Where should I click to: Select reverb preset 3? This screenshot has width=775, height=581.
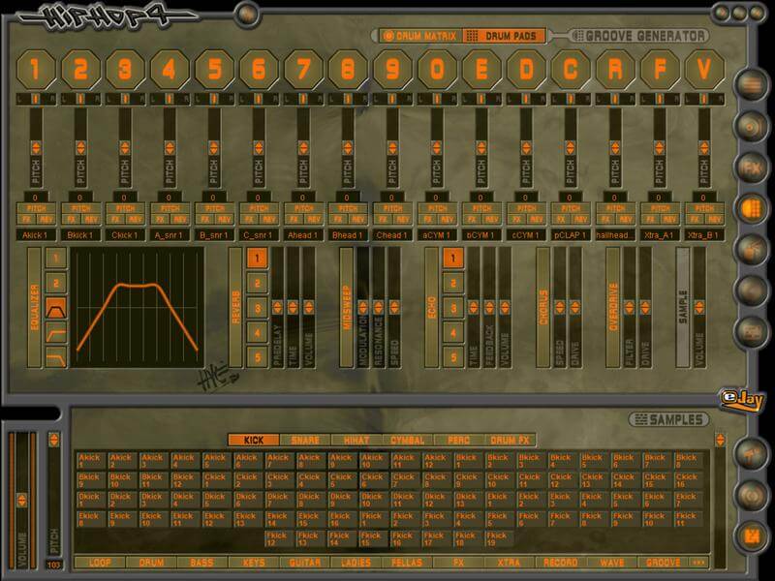pyautogui.click(x=258, y=308)
